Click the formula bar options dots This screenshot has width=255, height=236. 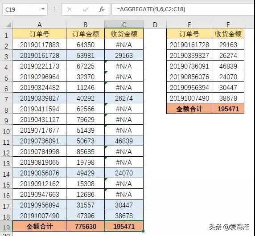click(54, 9)
